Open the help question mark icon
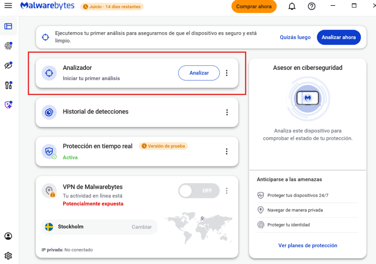The width and height of the screenshot is (376, 264). tap(312, 6)
